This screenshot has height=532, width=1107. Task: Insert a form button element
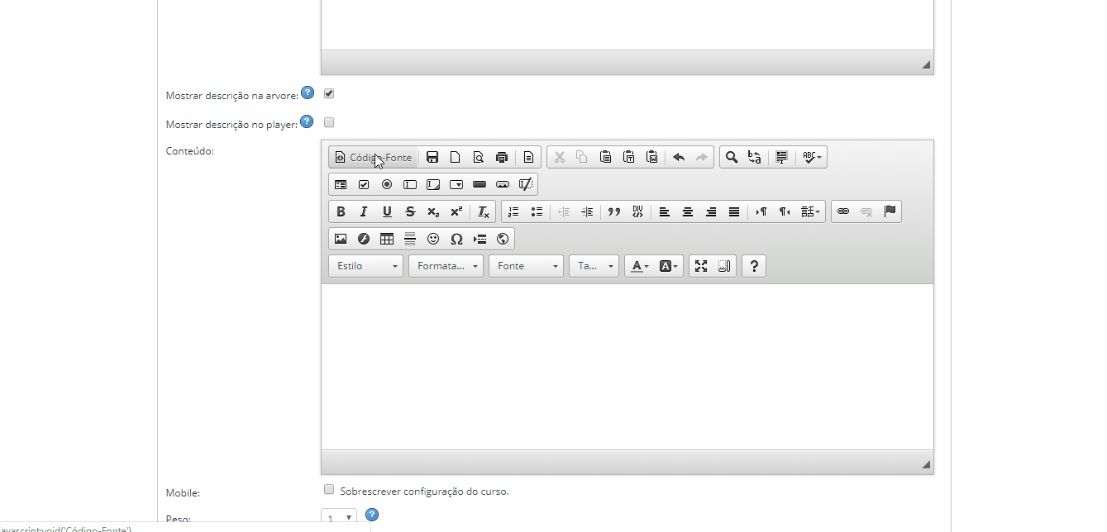coord(480,184)
